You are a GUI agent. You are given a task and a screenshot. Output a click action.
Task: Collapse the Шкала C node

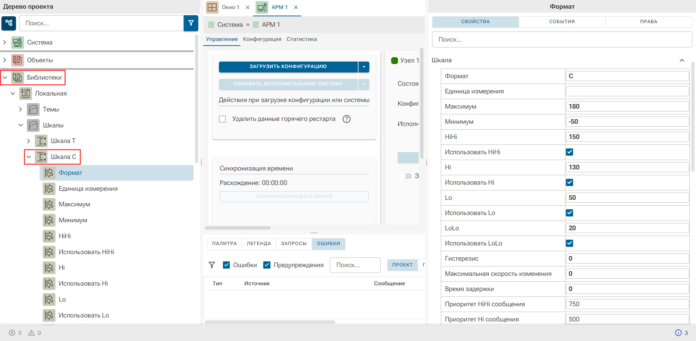[x=29, y=157]
